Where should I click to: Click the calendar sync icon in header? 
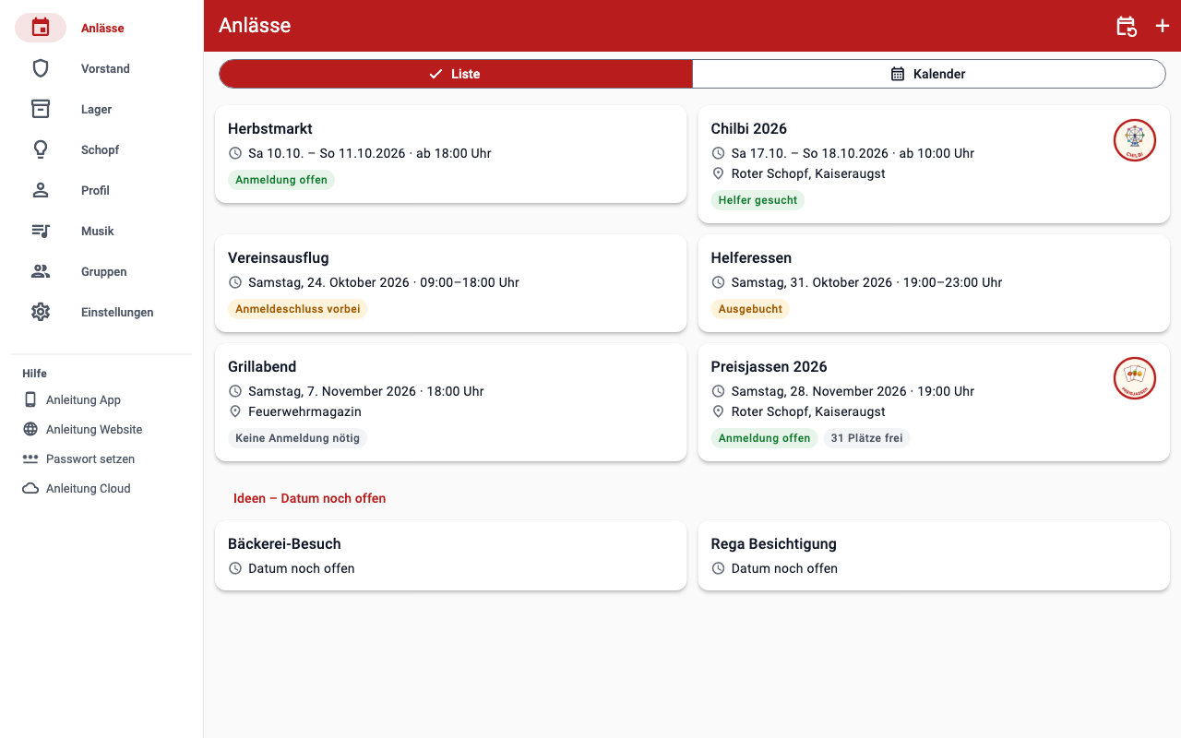1127,26
